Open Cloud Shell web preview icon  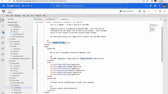140,11
